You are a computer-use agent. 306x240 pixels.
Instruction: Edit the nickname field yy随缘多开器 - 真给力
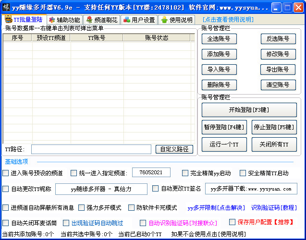coord(101,189)
